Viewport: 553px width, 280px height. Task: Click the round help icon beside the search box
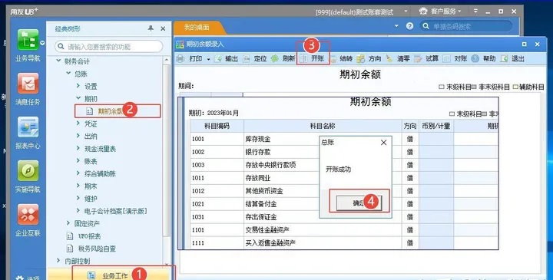click(409, 26)
